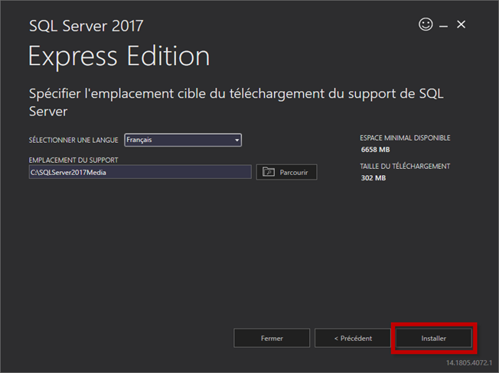499x373 pixels.
Task: Start installation with the Installer button
Action: [x=434, y=338]
